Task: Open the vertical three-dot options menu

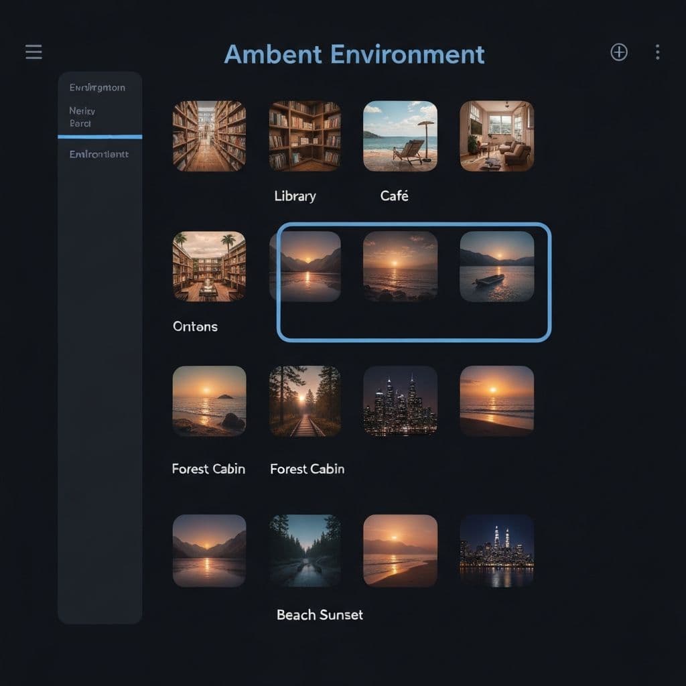Action: (658, 52)
